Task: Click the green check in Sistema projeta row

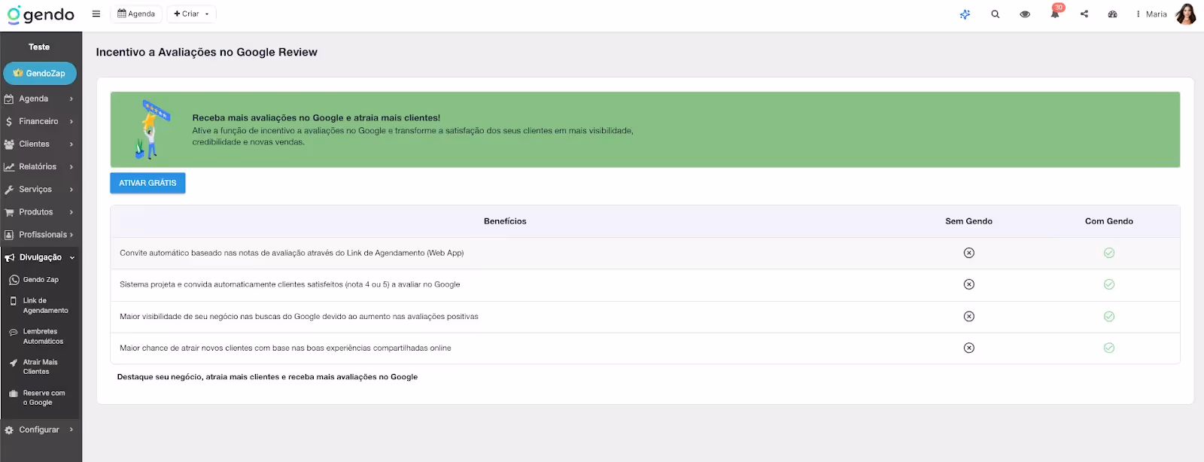Action: 1109,284
